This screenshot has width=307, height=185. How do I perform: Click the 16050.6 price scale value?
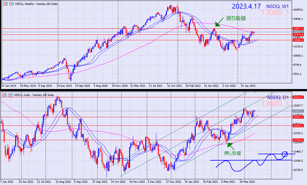298,9
